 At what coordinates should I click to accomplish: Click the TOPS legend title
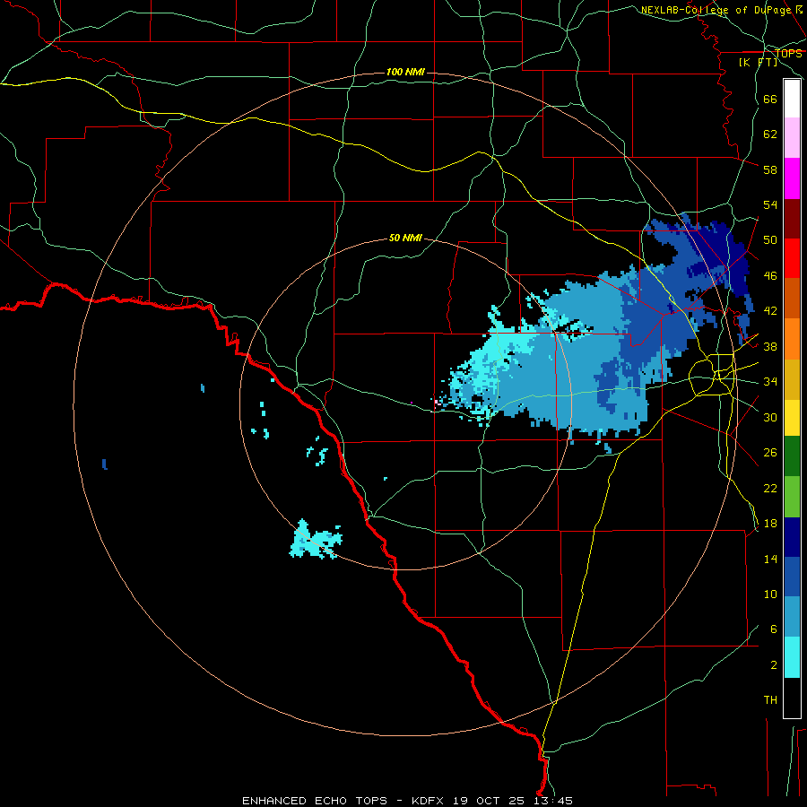click(x=788, y=54)
